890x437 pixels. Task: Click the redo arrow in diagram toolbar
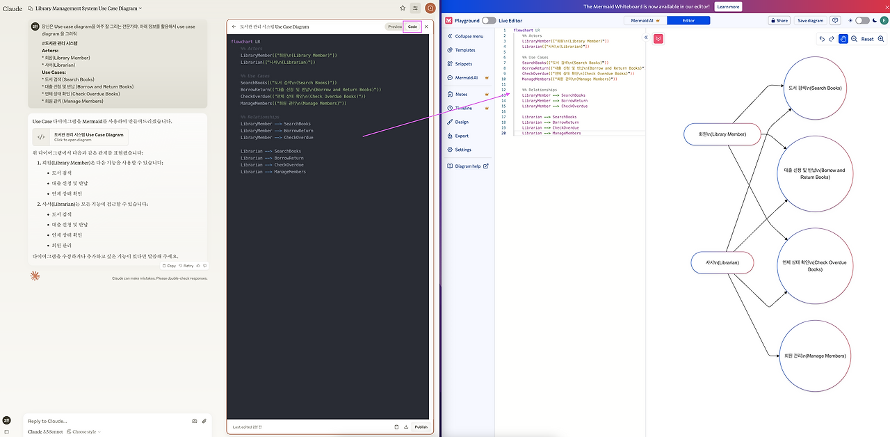click(x=832, y=39)
